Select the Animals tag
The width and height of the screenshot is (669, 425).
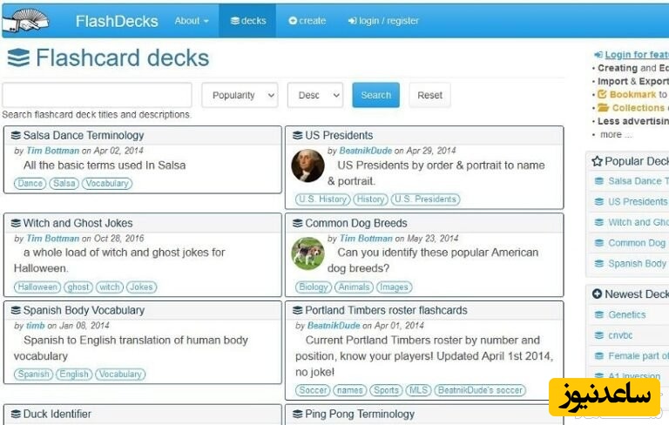[355, 287]
